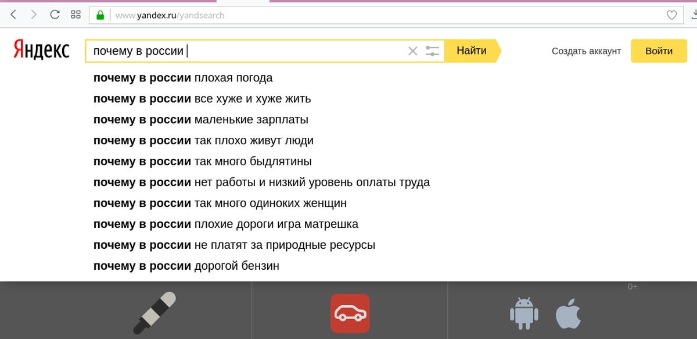Screen dimensions: 697x339
Task: Select suggestion 'так плохо живут люди'
Action: pos(203,141)
